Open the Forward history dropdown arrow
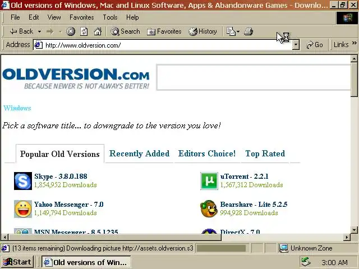 61,31
